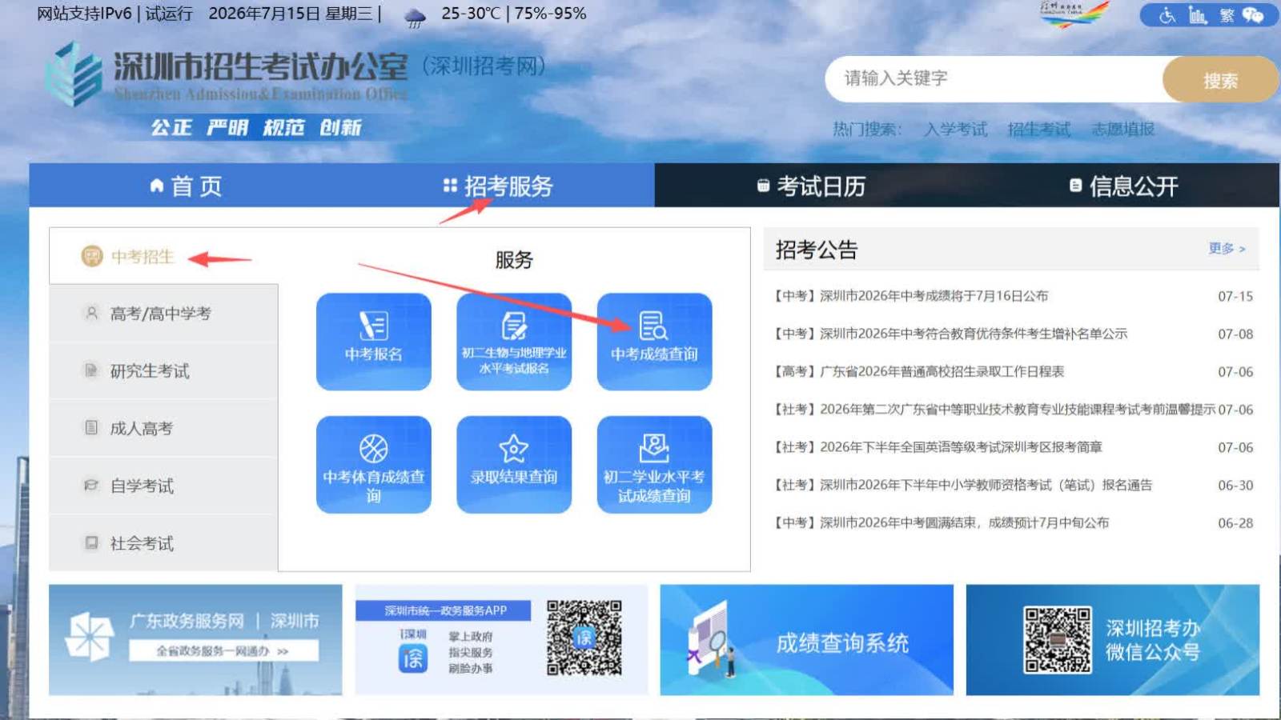Select 自学考试 category in sidebar
Viewport: 1281px width, 720px height.
163,486
